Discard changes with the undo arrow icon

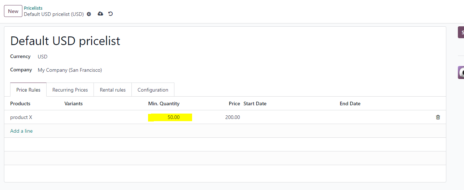110,14
